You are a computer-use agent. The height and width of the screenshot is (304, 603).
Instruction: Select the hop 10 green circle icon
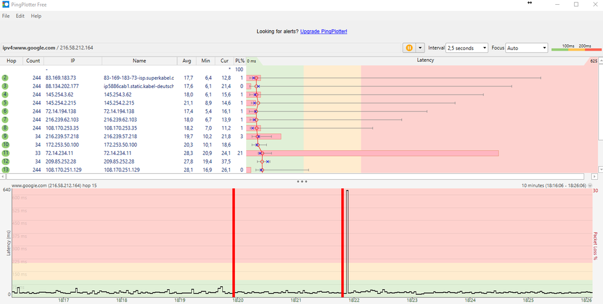(5, 145)
